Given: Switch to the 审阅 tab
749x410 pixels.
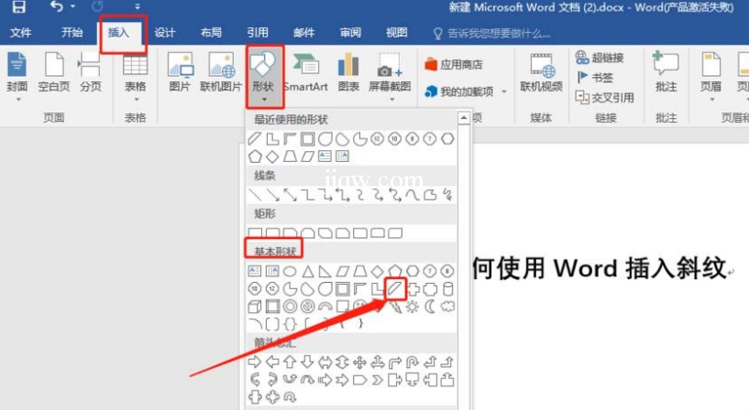Looking at the screenshot, I should tap(350, 32).
